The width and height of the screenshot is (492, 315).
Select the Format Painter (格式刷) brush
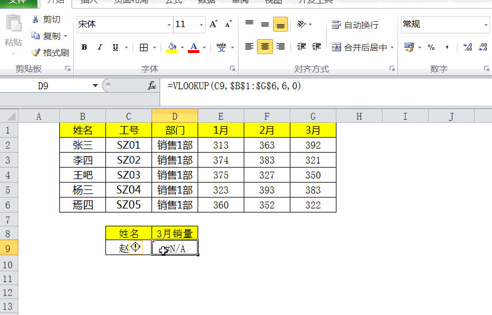[36, 52]
